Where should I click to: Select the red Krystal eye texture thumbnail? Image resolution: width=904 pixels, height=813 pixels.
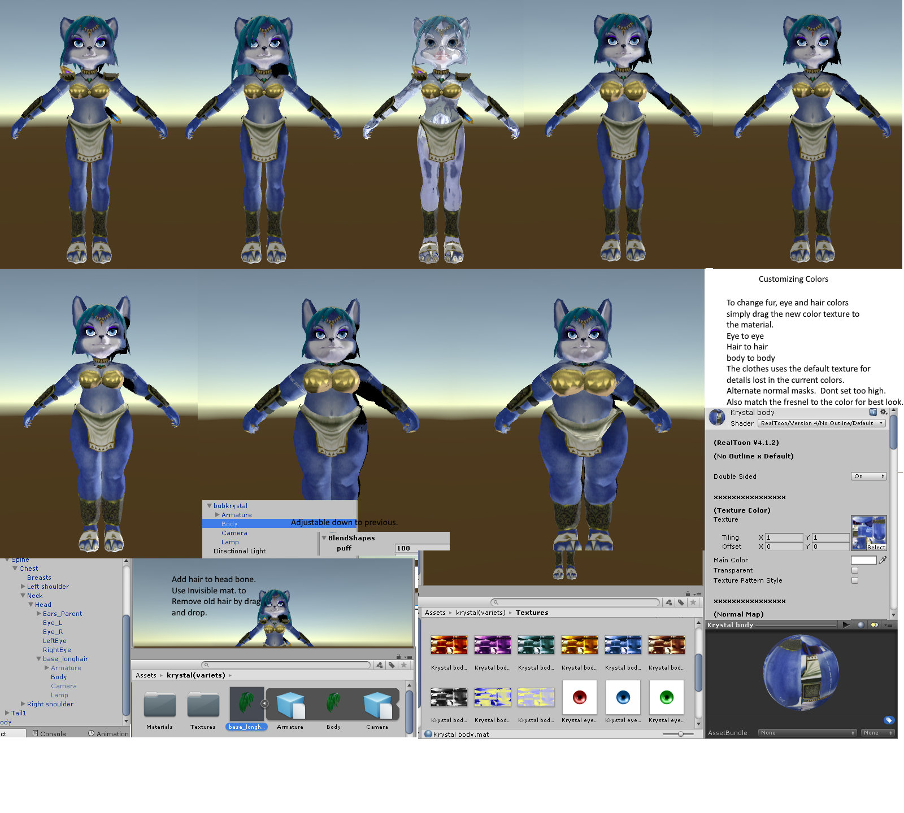tap(580, 697)
